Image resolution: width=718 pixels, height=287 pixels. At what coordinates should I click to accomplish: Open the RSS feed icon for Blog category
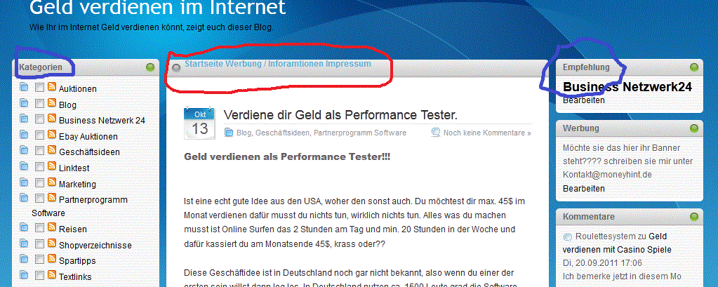[x=52, y=103]
